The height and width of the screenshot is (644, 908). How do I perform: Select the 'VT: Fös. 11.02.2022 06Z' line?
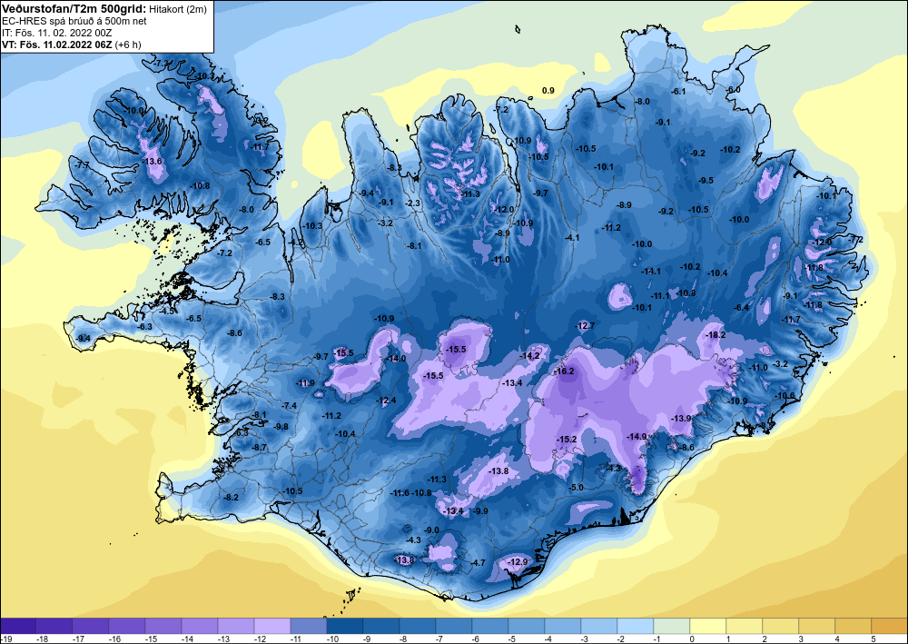pyautogui.click(x=57, y=45)
